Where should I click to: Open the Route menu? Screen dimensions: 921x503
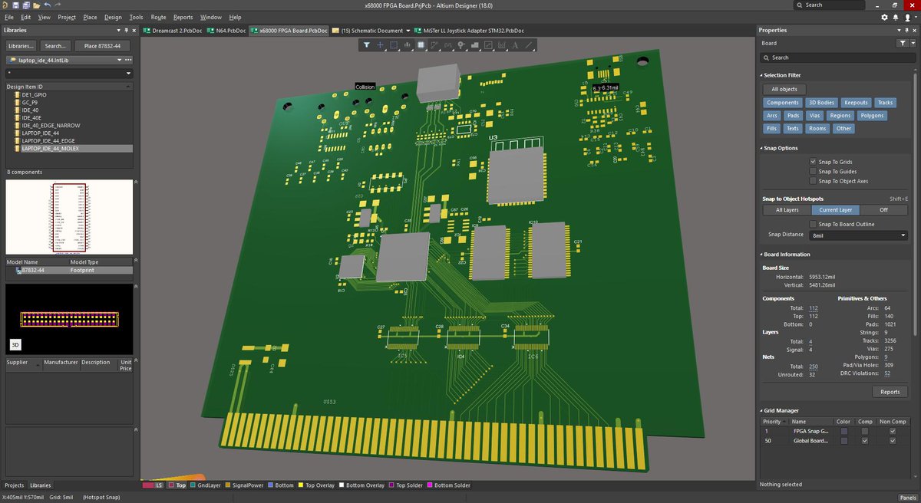pos(158,17)
